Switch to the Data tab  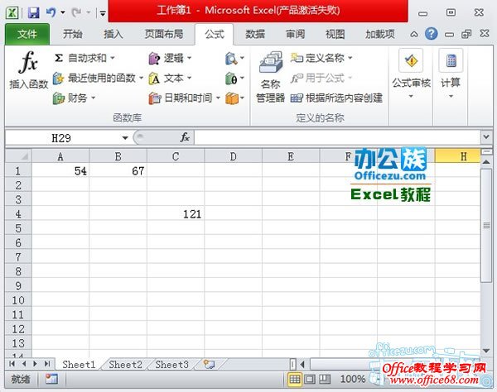255,34
